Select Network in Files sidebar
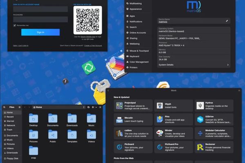This screenshot has width=245, height=163. click(x=12, y=126)
